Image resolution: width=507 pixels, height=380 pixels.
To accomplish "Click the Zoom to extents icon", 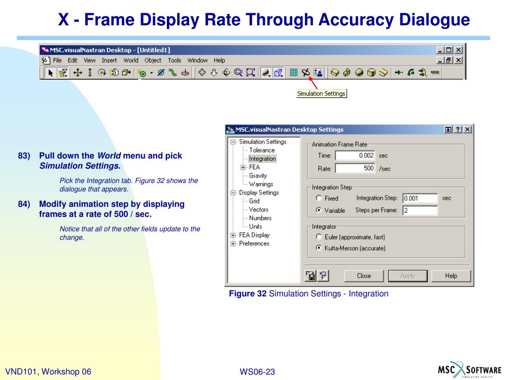I will 251,73.
